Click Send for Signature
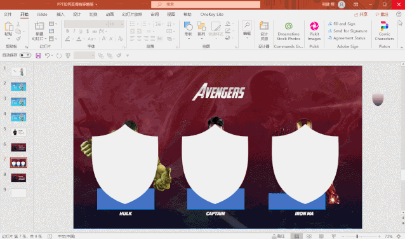The image size is (405, 239). 347,31
